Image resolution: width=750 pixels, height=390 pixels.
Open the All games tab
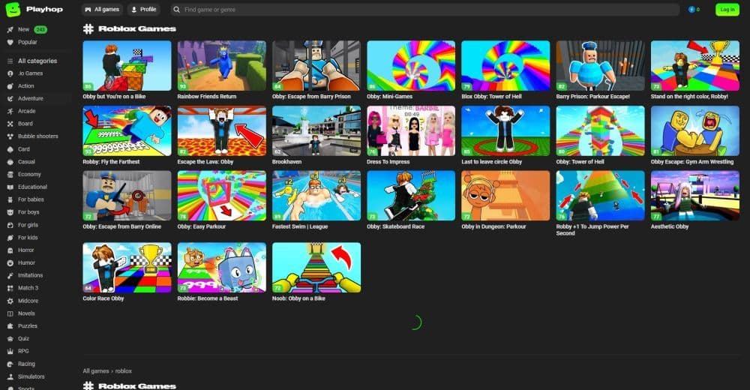[x=102, y=10]
